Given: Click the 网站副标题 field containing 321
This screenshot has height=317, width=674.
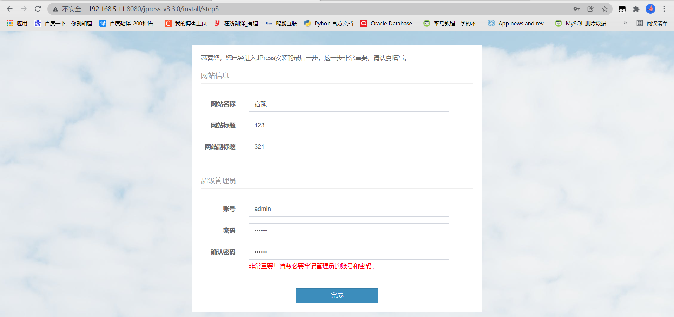Looking at the screenshot, I should pos(349,147).
